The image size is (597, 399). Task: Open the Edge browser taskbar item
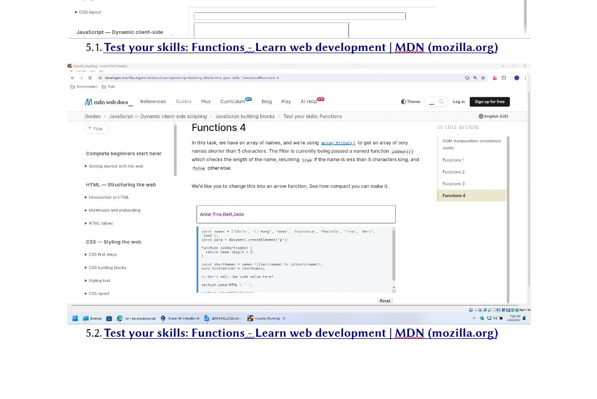tap(136, 318)
